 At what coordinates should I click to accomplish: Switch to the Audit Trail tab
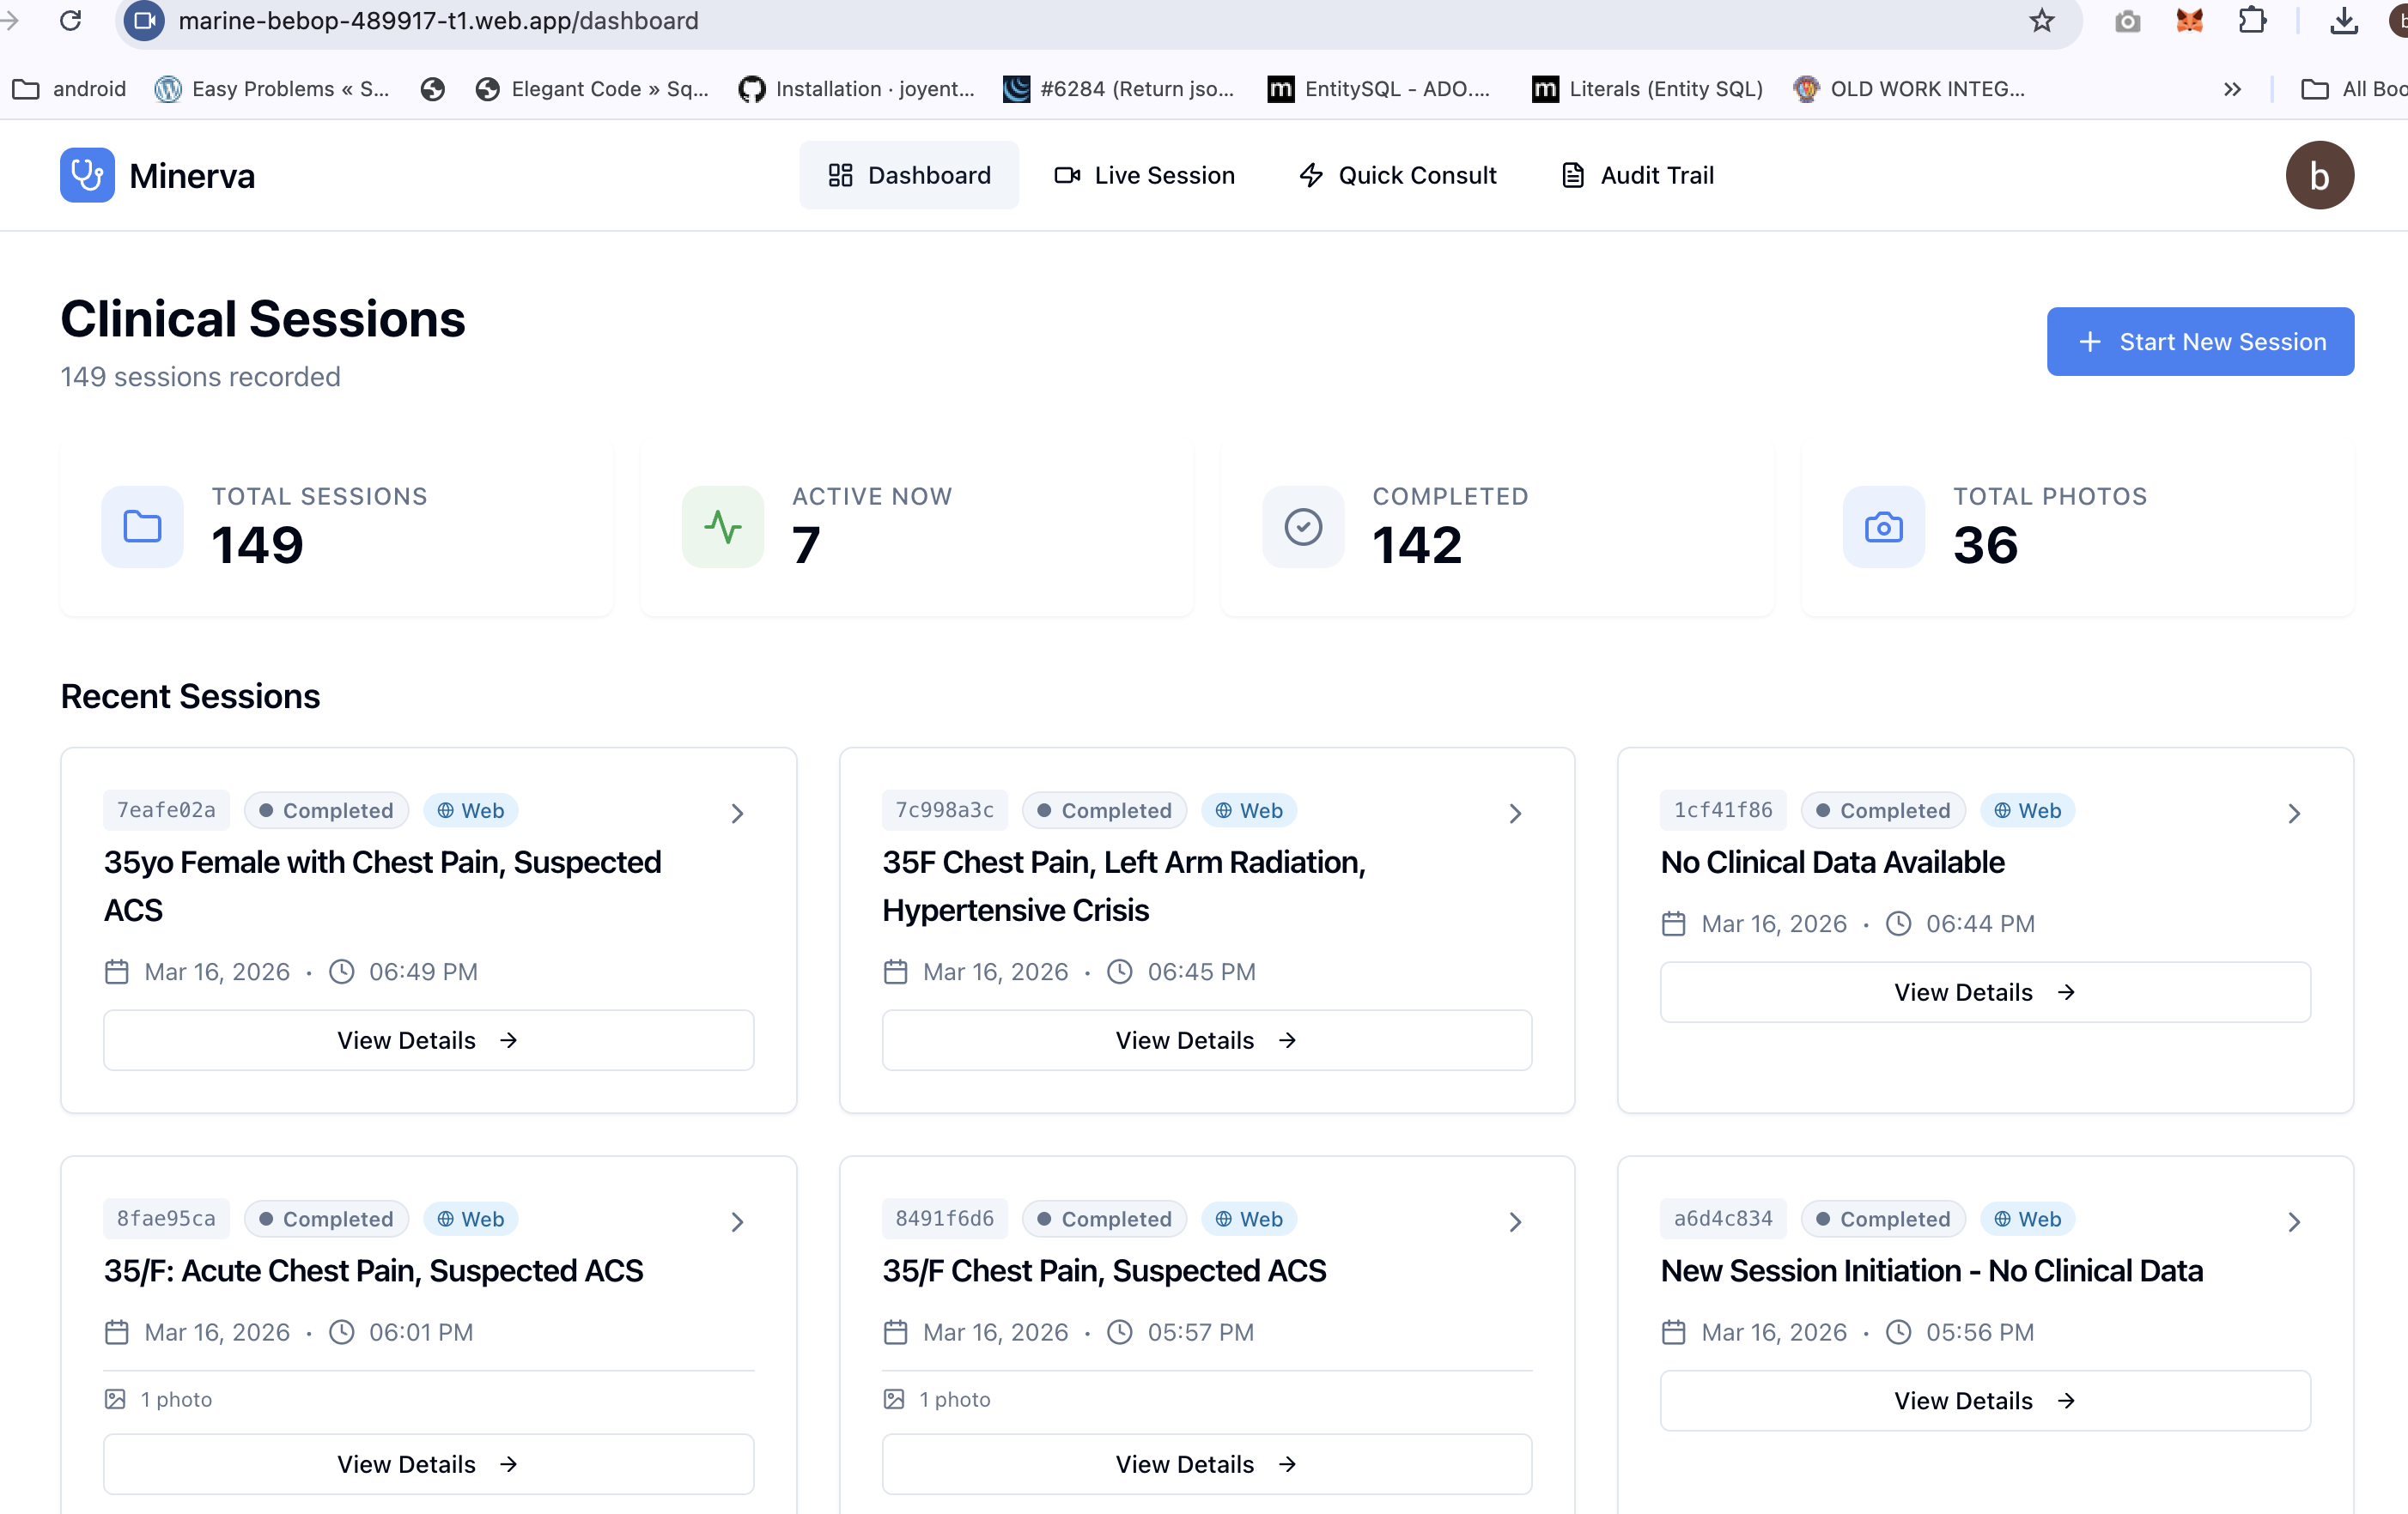pyautogui.click(x=1637, y=175)
